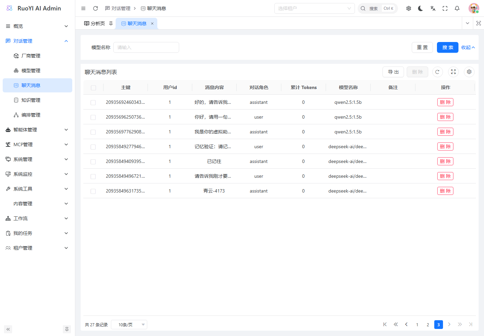
Task: Check the row 20935849409395... checkbox
Action: 93,162
